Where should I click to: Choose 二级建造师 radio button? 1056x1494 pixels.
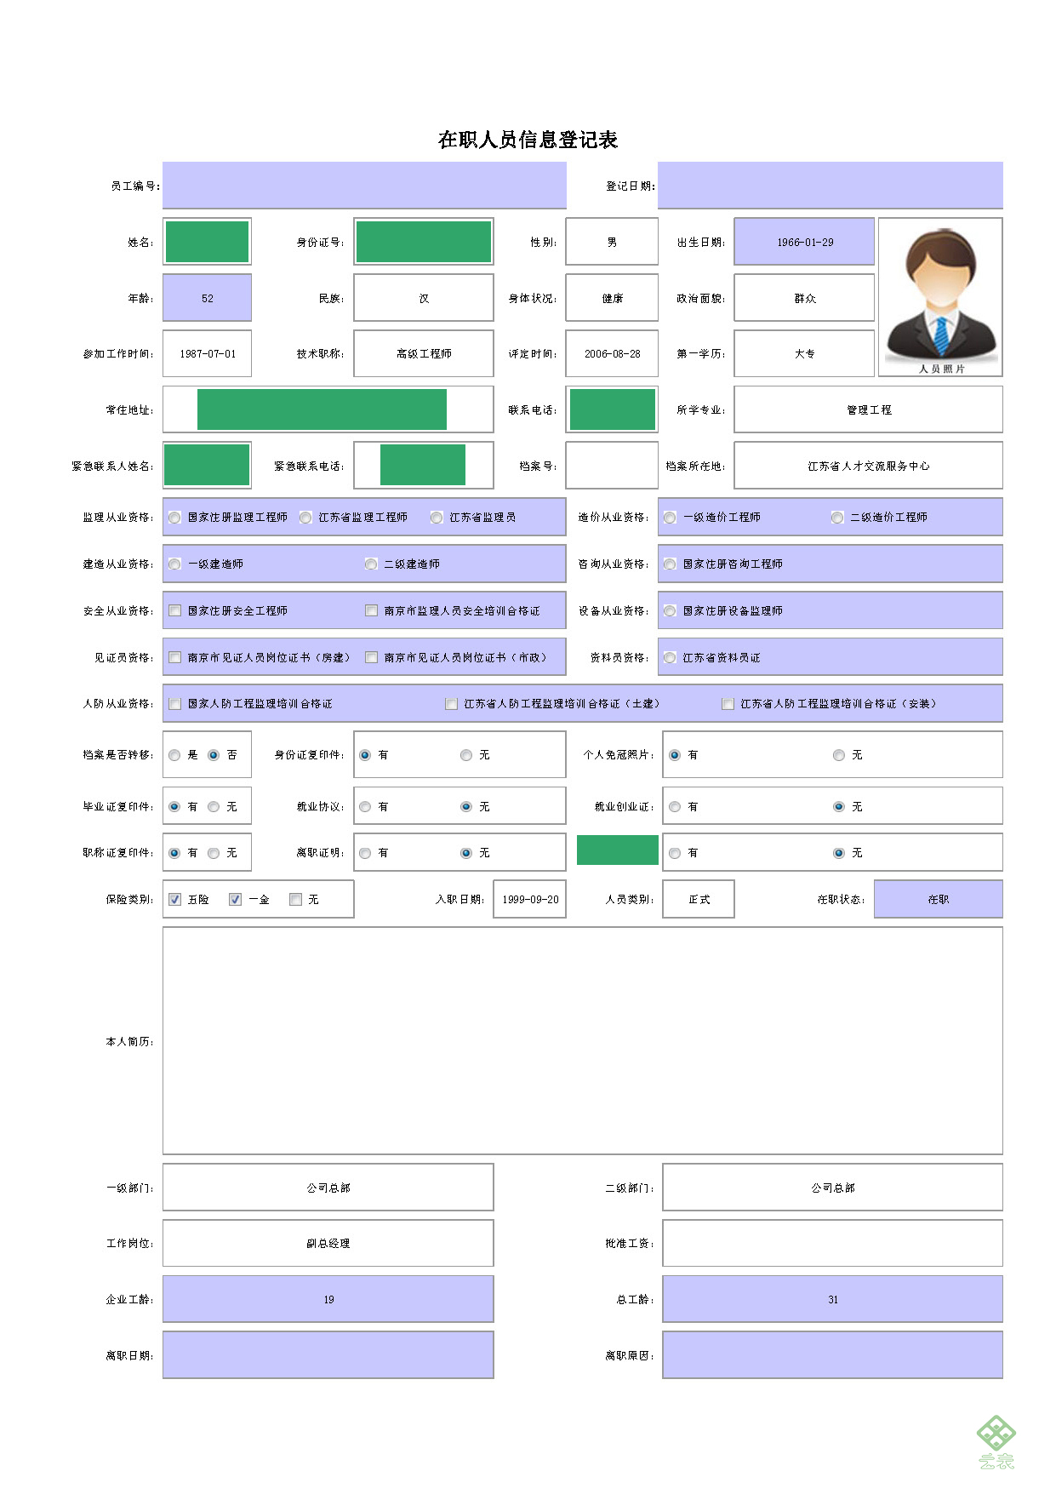click(371, 564)
